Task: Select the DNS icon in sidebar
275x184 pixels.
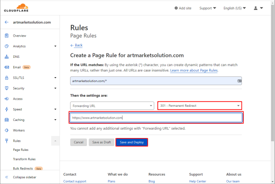Action: pyautogui.click(x=7, y=57)
